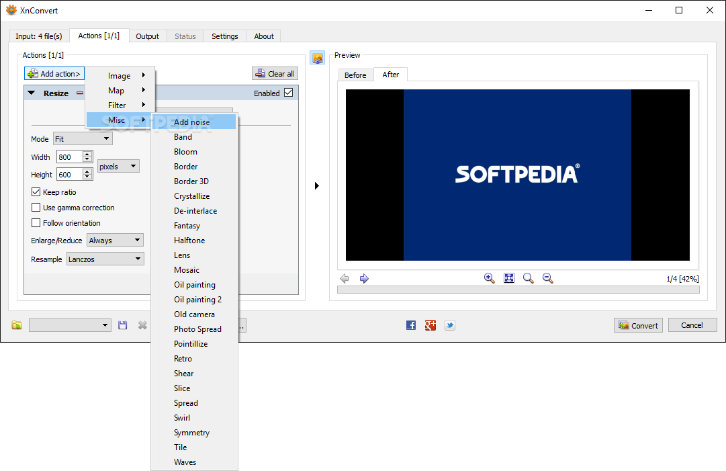Open the pixels unit dropdown
This screenshot has height=471, width=726.
point(118,166)
